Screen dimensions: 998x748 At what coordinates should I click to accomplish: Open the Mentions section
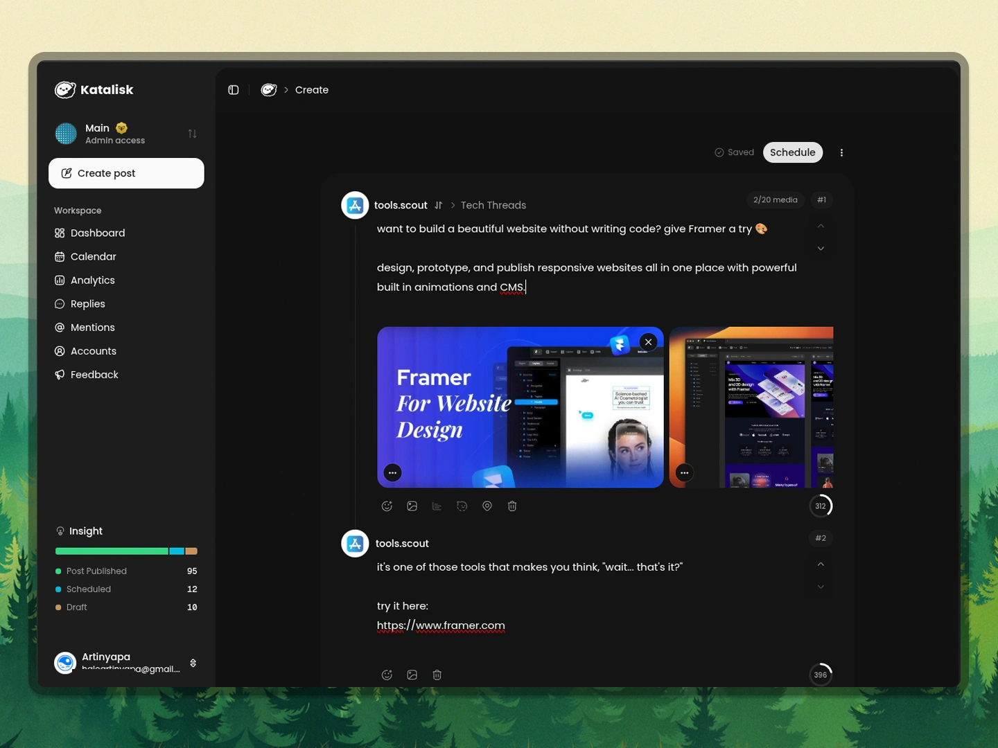pos(85,328)
